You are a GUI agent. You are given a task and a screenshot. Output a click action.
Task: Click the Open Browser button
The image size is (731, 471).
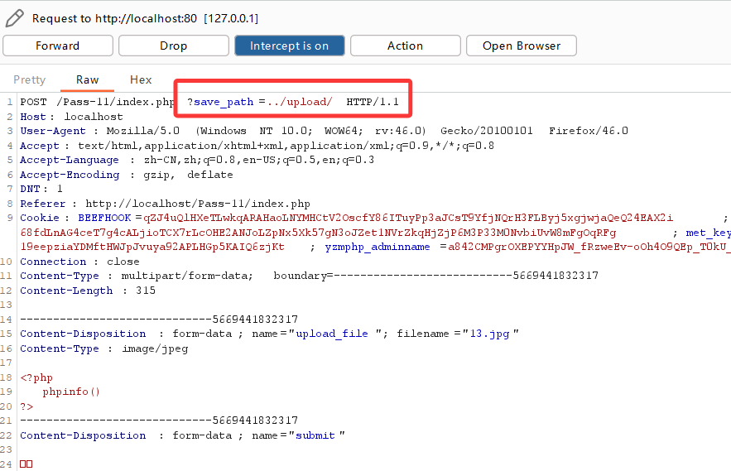tap(522, 46)
